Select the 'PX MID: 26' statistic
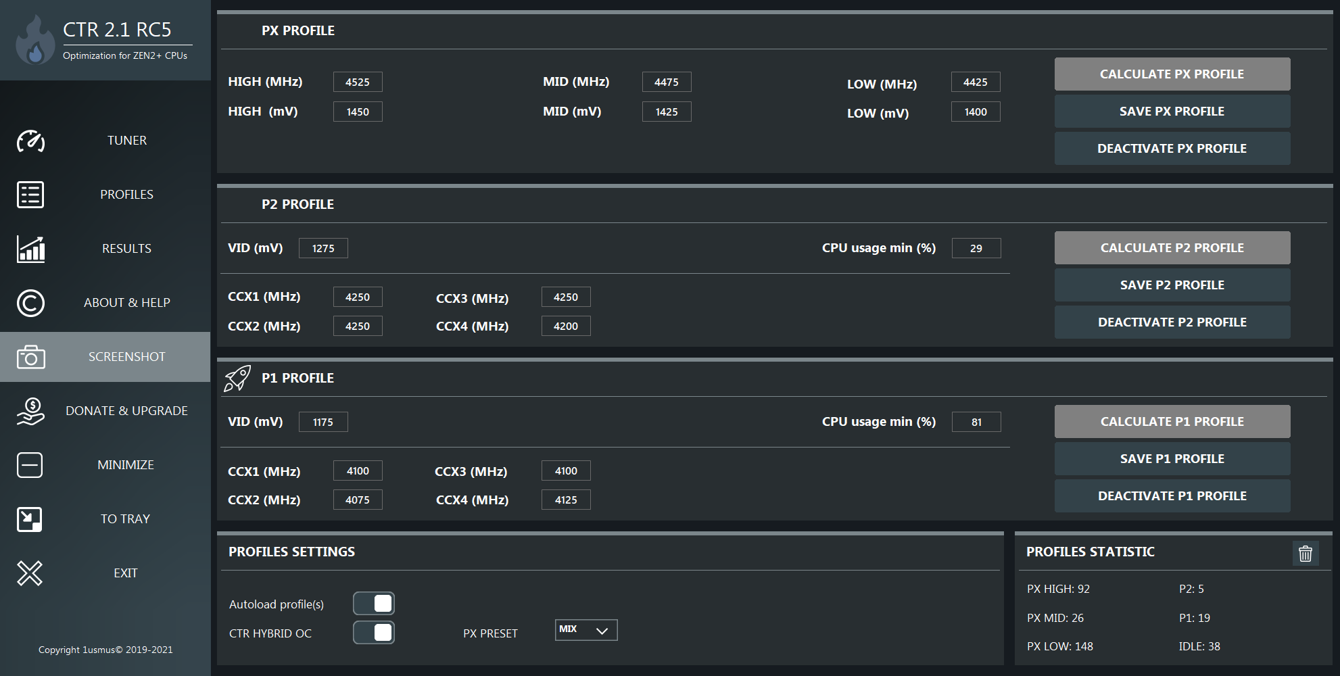 pyautogui.click(x=1055, y=618)
